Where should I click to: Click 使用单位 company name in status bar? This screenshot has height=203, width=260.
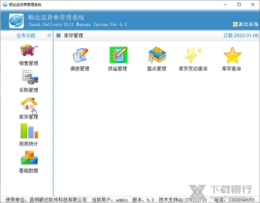(46, 200)
